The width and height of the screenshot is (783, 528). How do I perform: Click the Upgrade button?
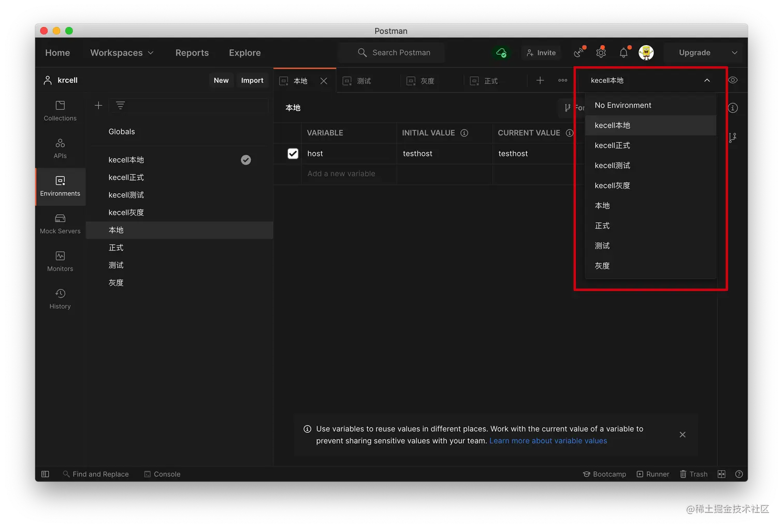(694, 53)
